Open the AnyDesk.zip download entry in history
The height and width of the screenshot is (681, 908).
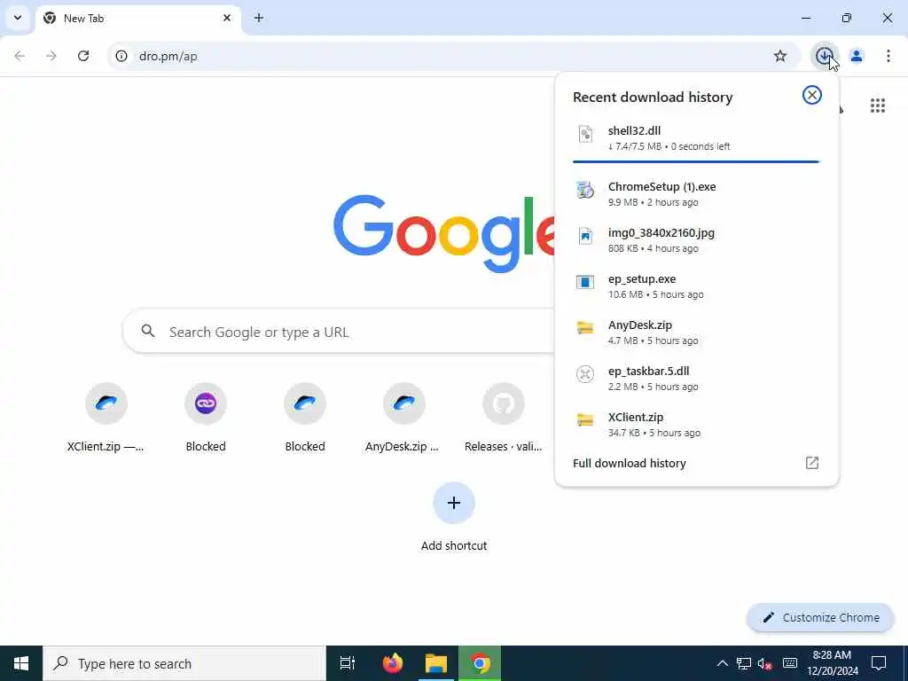point(696,332)
